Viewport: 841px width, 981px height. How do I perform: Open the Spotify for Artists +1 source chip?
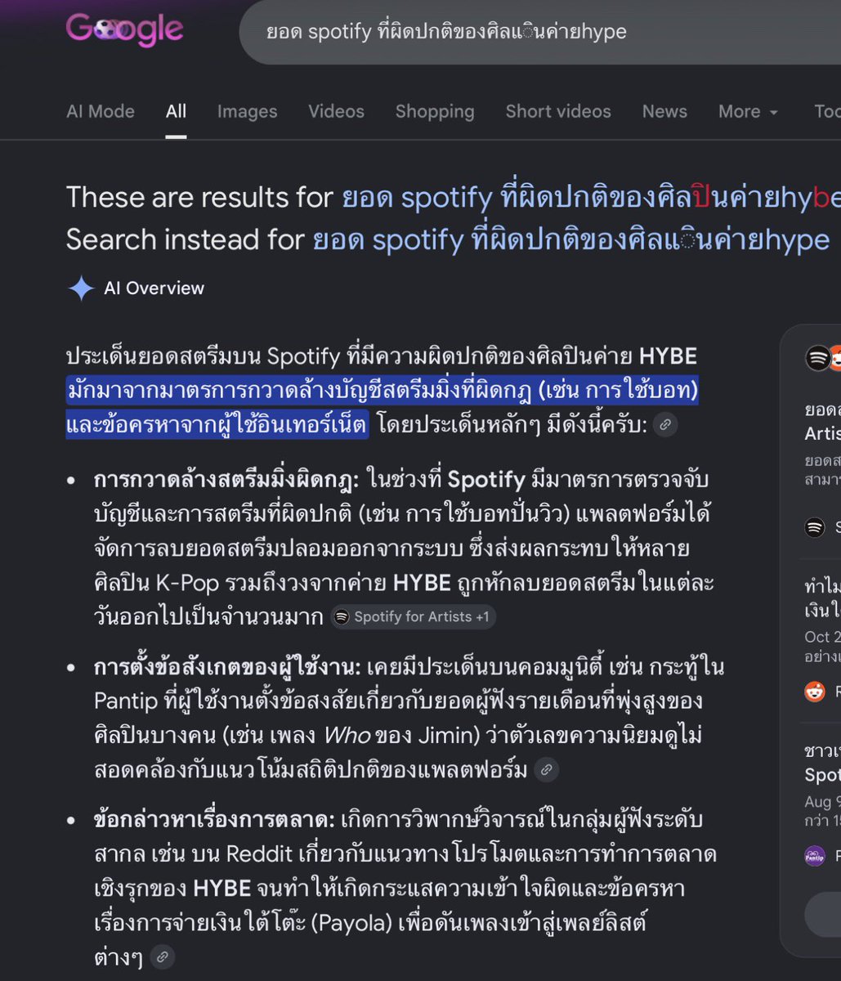tap(414, 616)
